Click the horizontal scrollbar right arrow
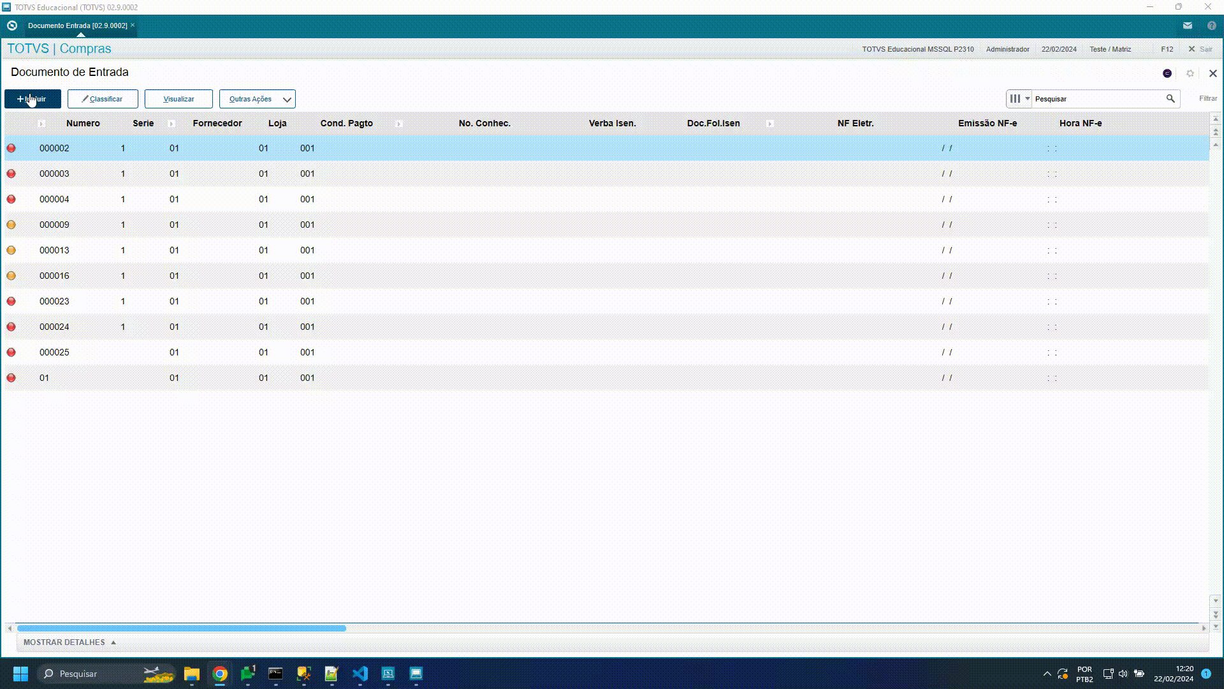Viewport: 1224px width, 689px height. tap(1204, 628)
